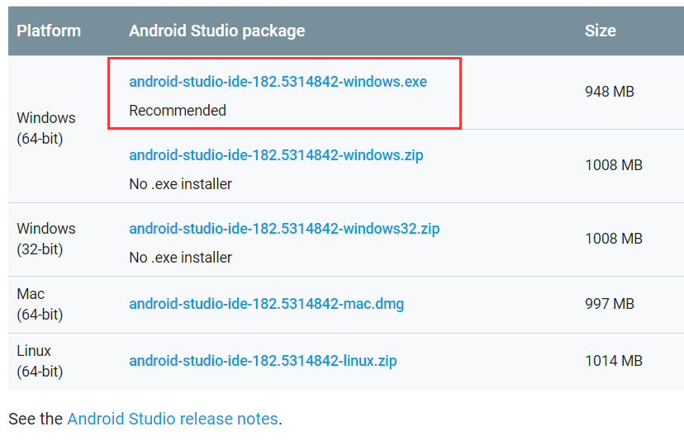Screen dimensions: 684x441
Task: Select the Size column header
Action: (x=601, y=31)
